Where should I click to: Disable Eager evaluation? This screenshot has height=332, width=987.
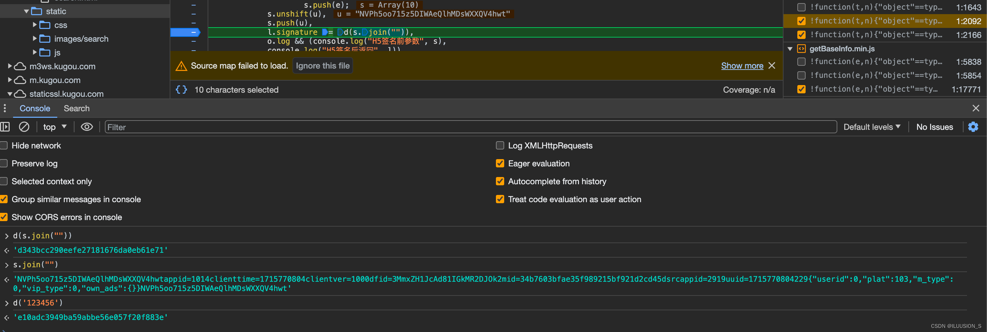point(500,164)
